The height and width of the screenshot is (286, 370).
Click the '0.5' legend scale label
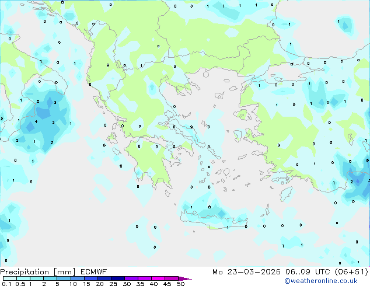click(20, 284)
